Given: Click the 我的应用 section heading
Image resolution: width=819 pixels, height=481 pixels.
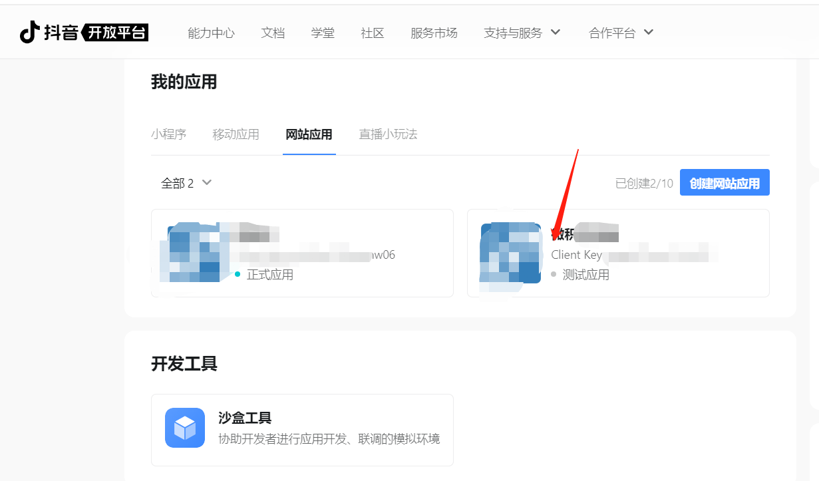Looking at the screenshot, I should pyautogui.click(x=184, y=82).
